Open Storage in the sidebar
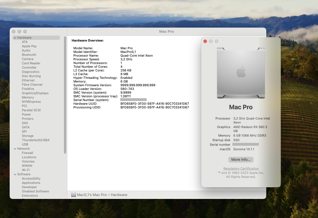The image size is (318, 218). pyautogui.click(x=28, y=136)
